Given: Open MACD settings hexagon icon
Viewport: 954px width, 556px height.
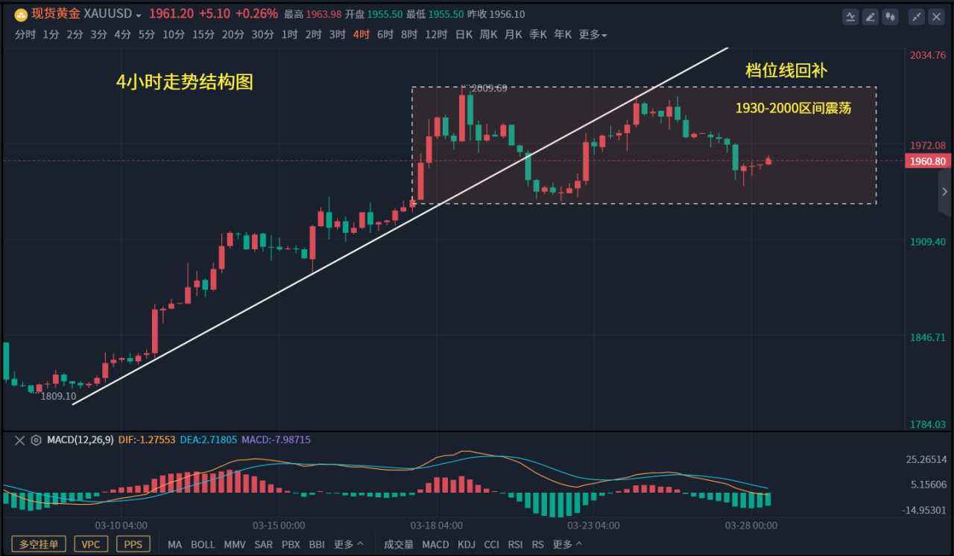Looking at the screenshot, I should 36,440.
